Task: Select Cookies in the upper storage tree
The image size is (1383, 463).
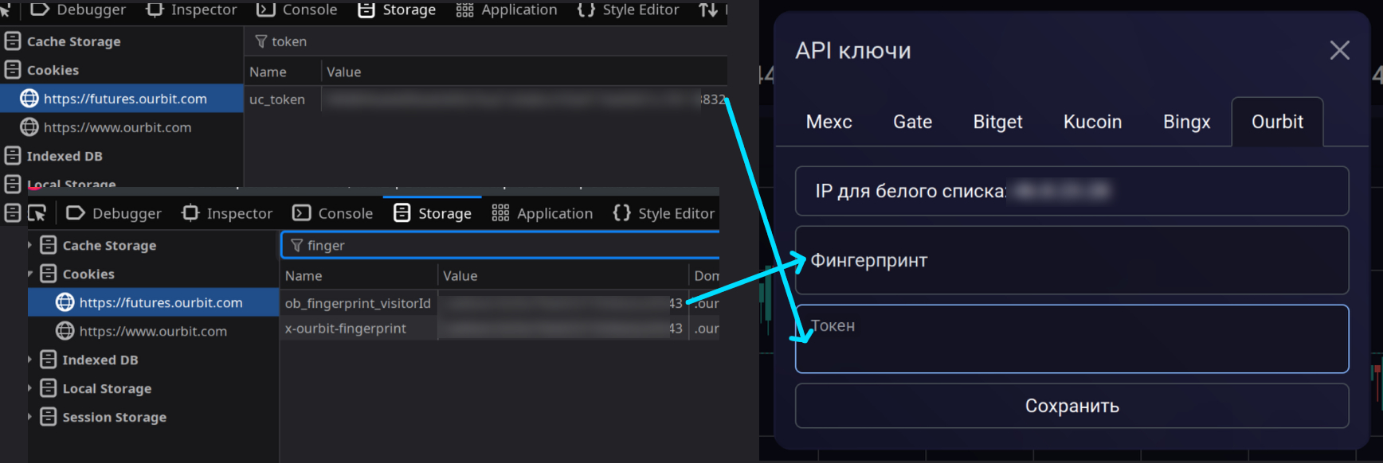Action: pos(53,70)
